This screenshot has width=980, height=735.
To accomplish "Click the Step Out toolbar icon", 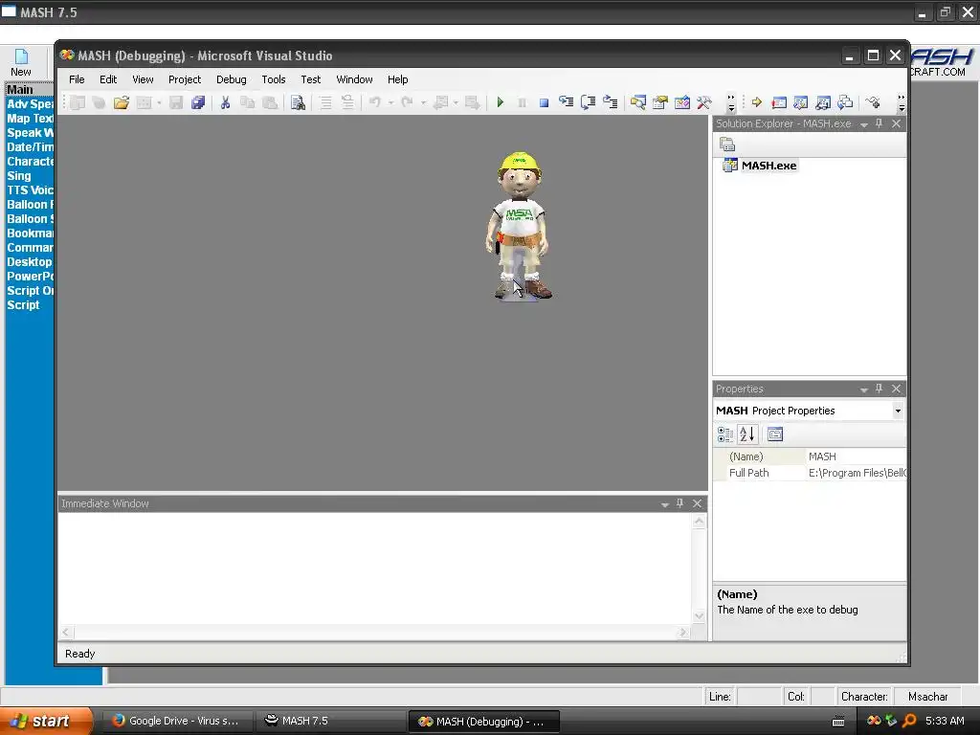I will [610, 102].
